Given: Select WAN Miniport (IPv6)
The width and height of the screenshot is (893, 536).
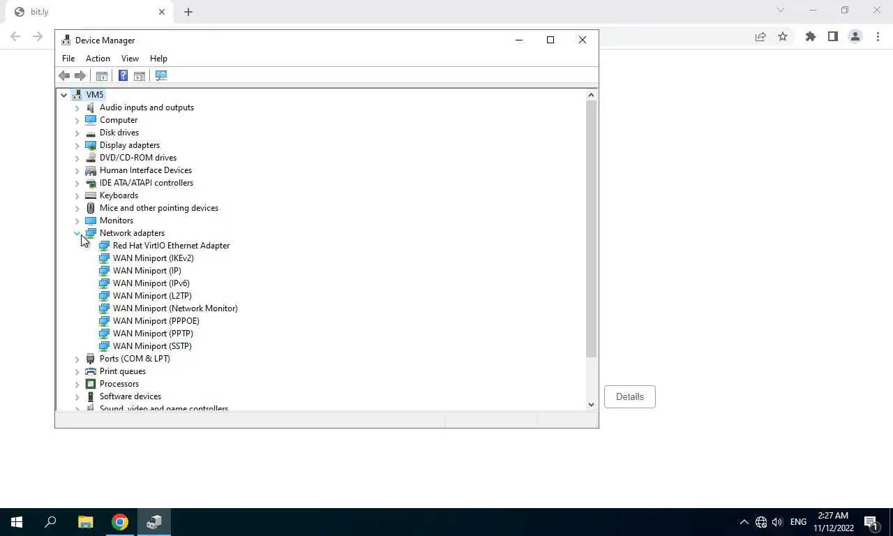Looking at the screenshot, I should pyautogui.click(x=151, y=283).
